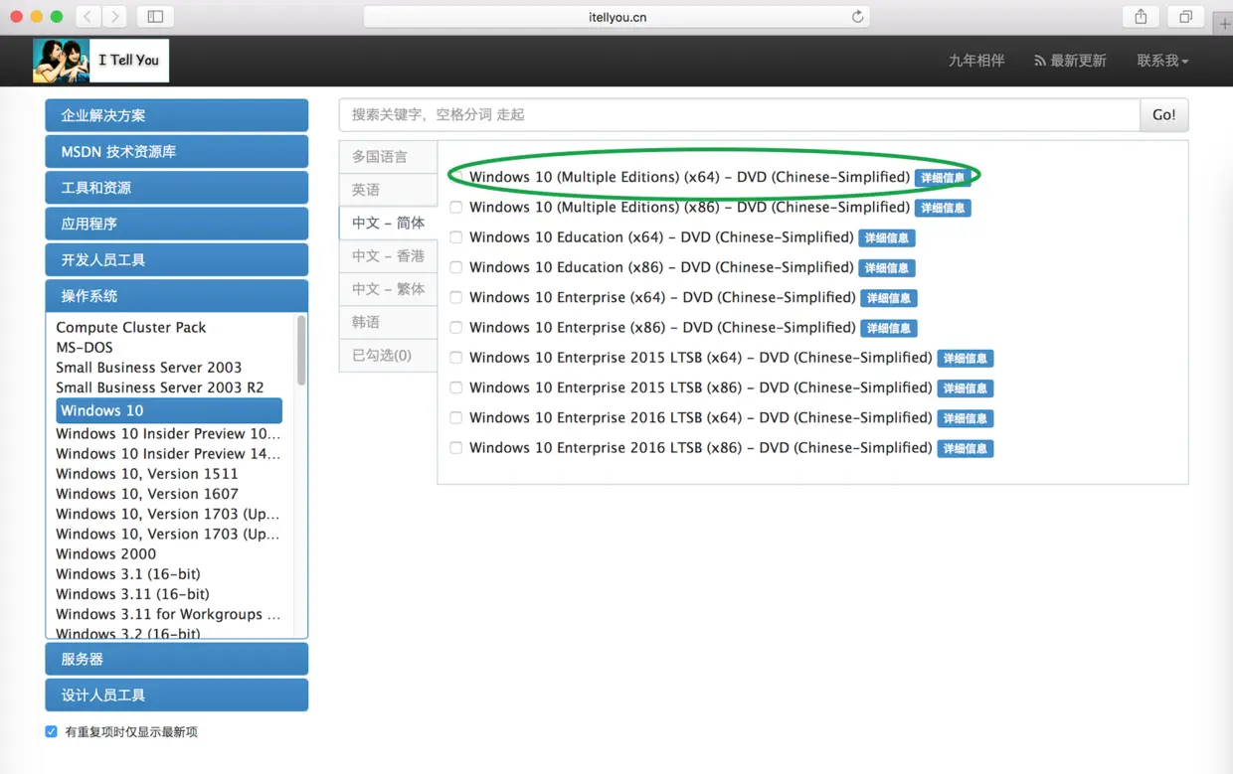
Task: Click the OS list vertical scrollbar
Action: 301,350
